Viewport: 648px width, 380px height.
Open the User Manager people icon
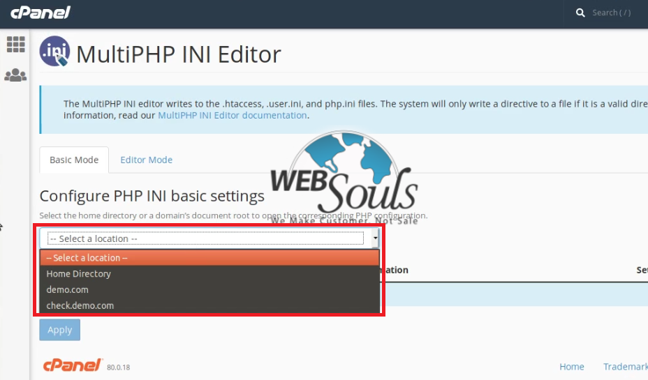coord(15,75)
